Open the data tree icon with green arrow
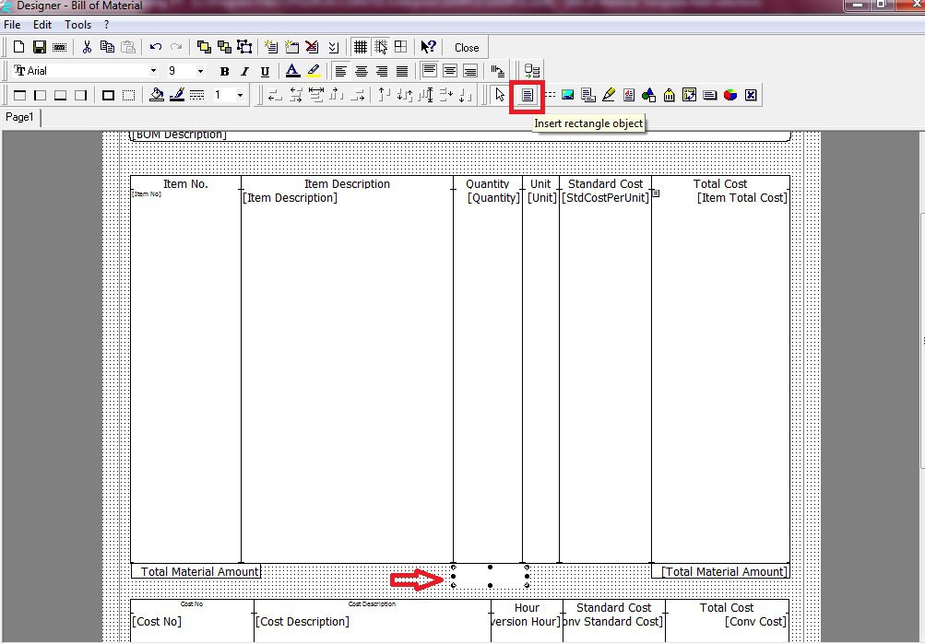This screenshot has height=644, width=925. coord(532,71)
